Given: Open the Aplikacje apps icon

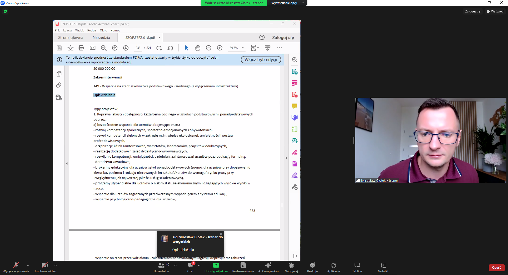Looking at the screenshot, I should pyautogui.click(x=333, y=265).
